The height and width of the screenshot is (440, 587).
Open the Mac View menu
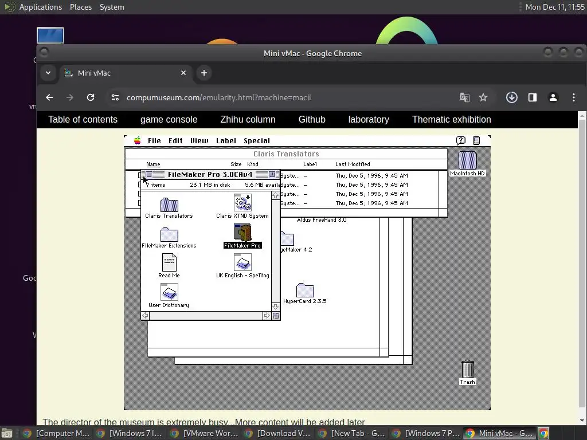pyautogui.click(x=199, y=141)
